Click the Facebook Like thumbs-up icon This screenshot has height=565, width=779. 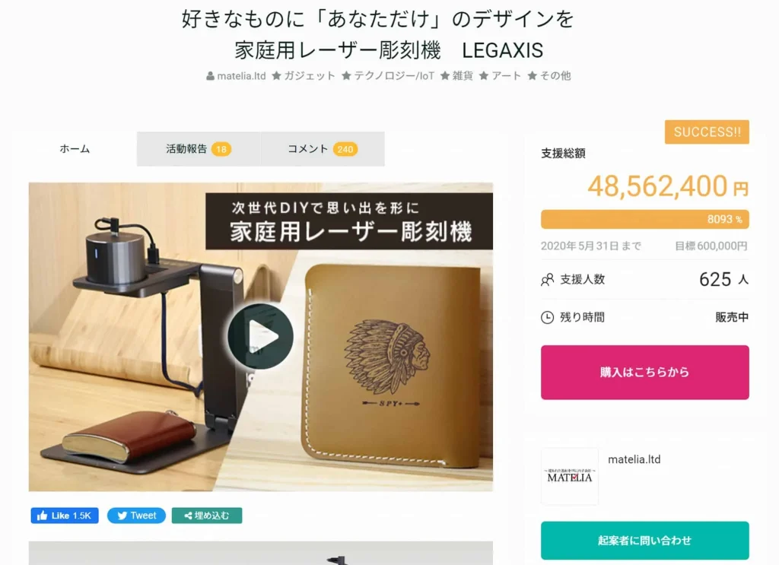click(43, 516)
